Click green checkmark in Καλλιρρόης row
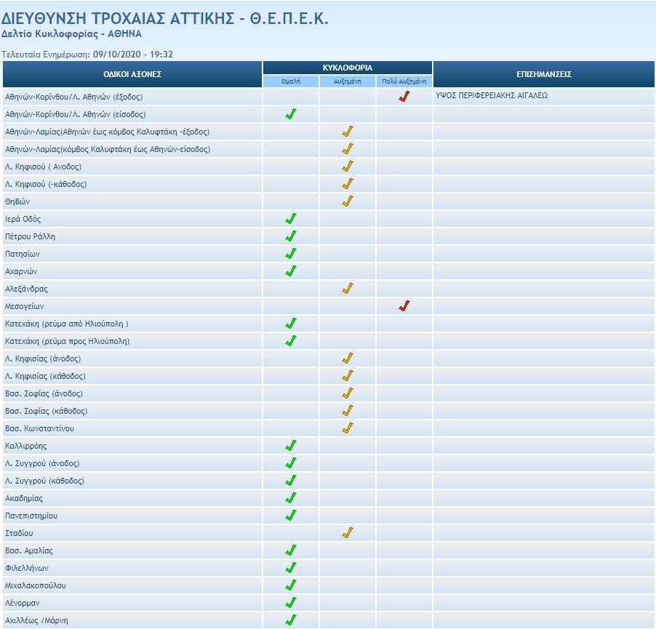 click(x=291, y=446)
